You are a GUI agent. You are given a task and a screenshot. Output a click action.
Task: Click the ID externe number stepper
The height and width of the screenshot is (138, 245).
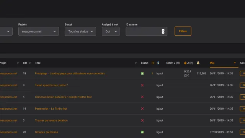(x=163, y=31)
